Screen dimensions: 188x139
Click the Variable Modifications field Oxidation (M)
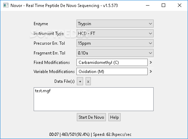click(x=112, y=71)
